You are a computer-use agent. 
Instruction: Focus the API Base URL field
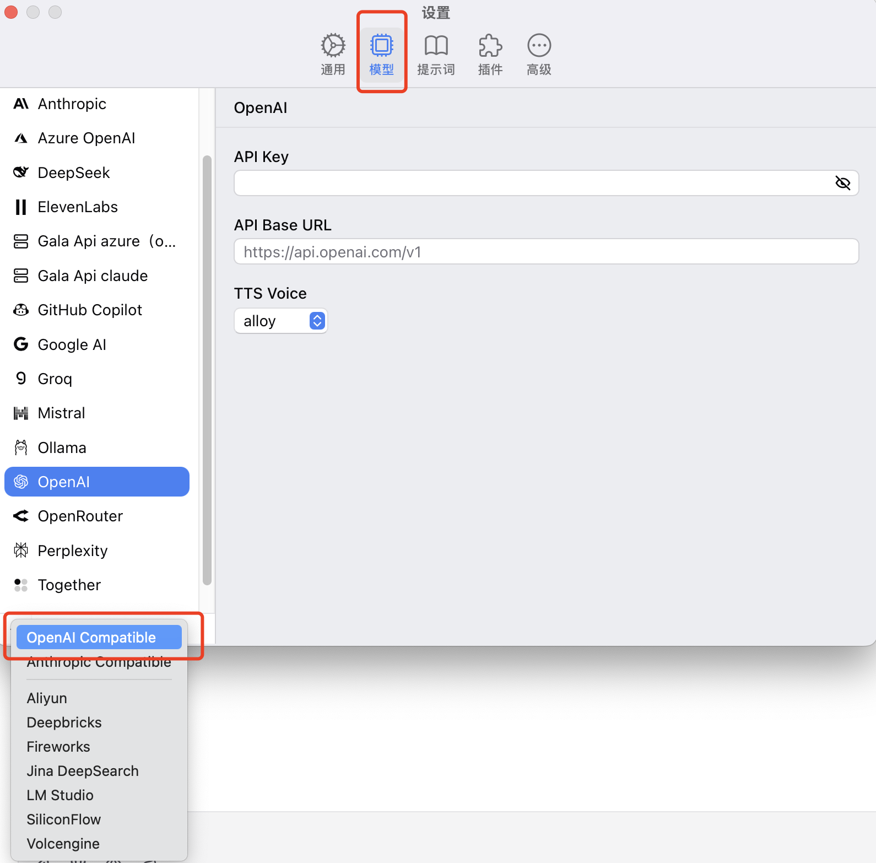pos(546,251)
